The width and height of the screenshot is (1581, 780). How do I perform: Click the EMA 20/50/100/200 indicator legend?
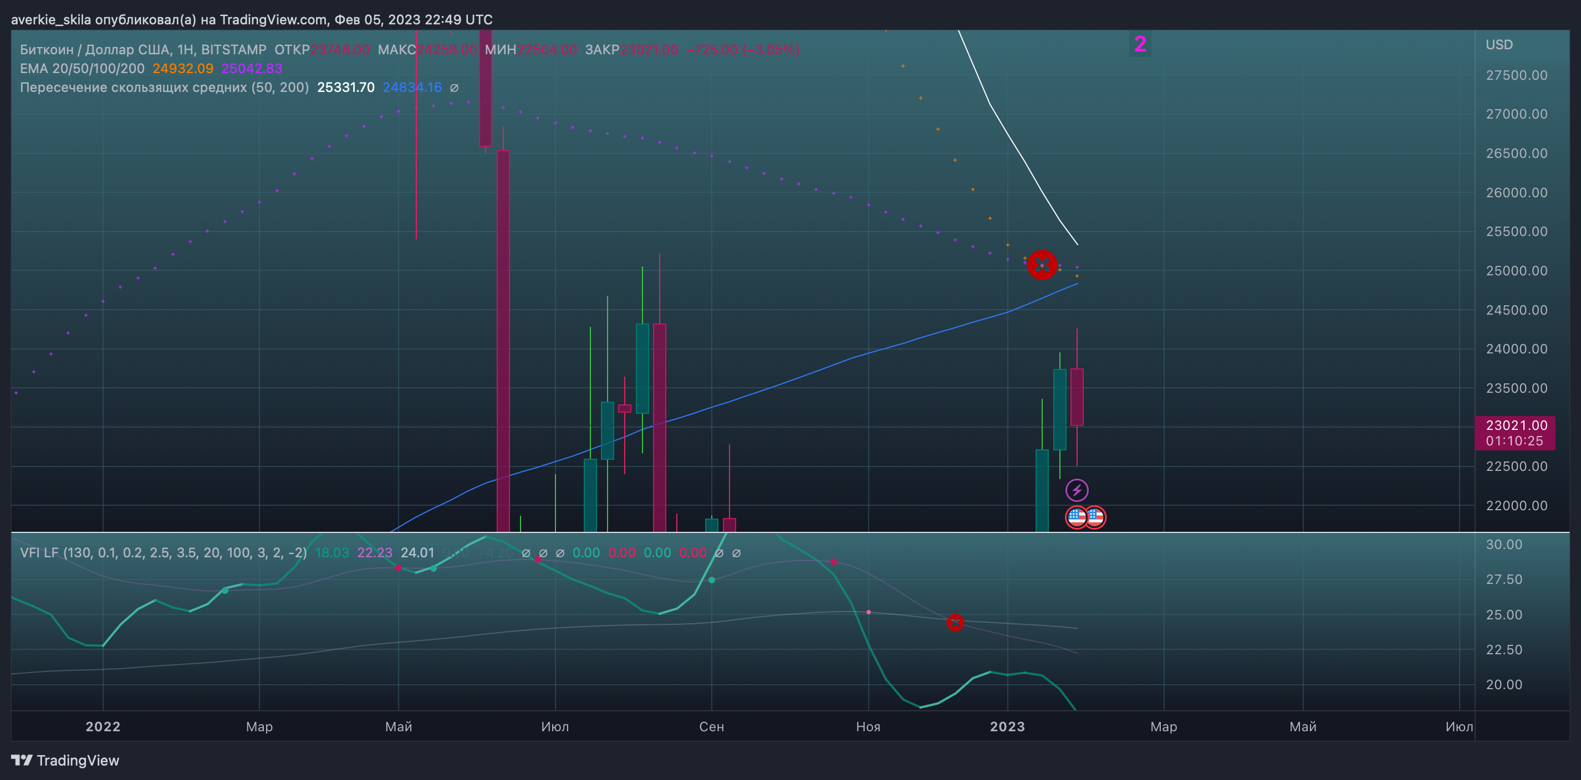pos(82,69)
